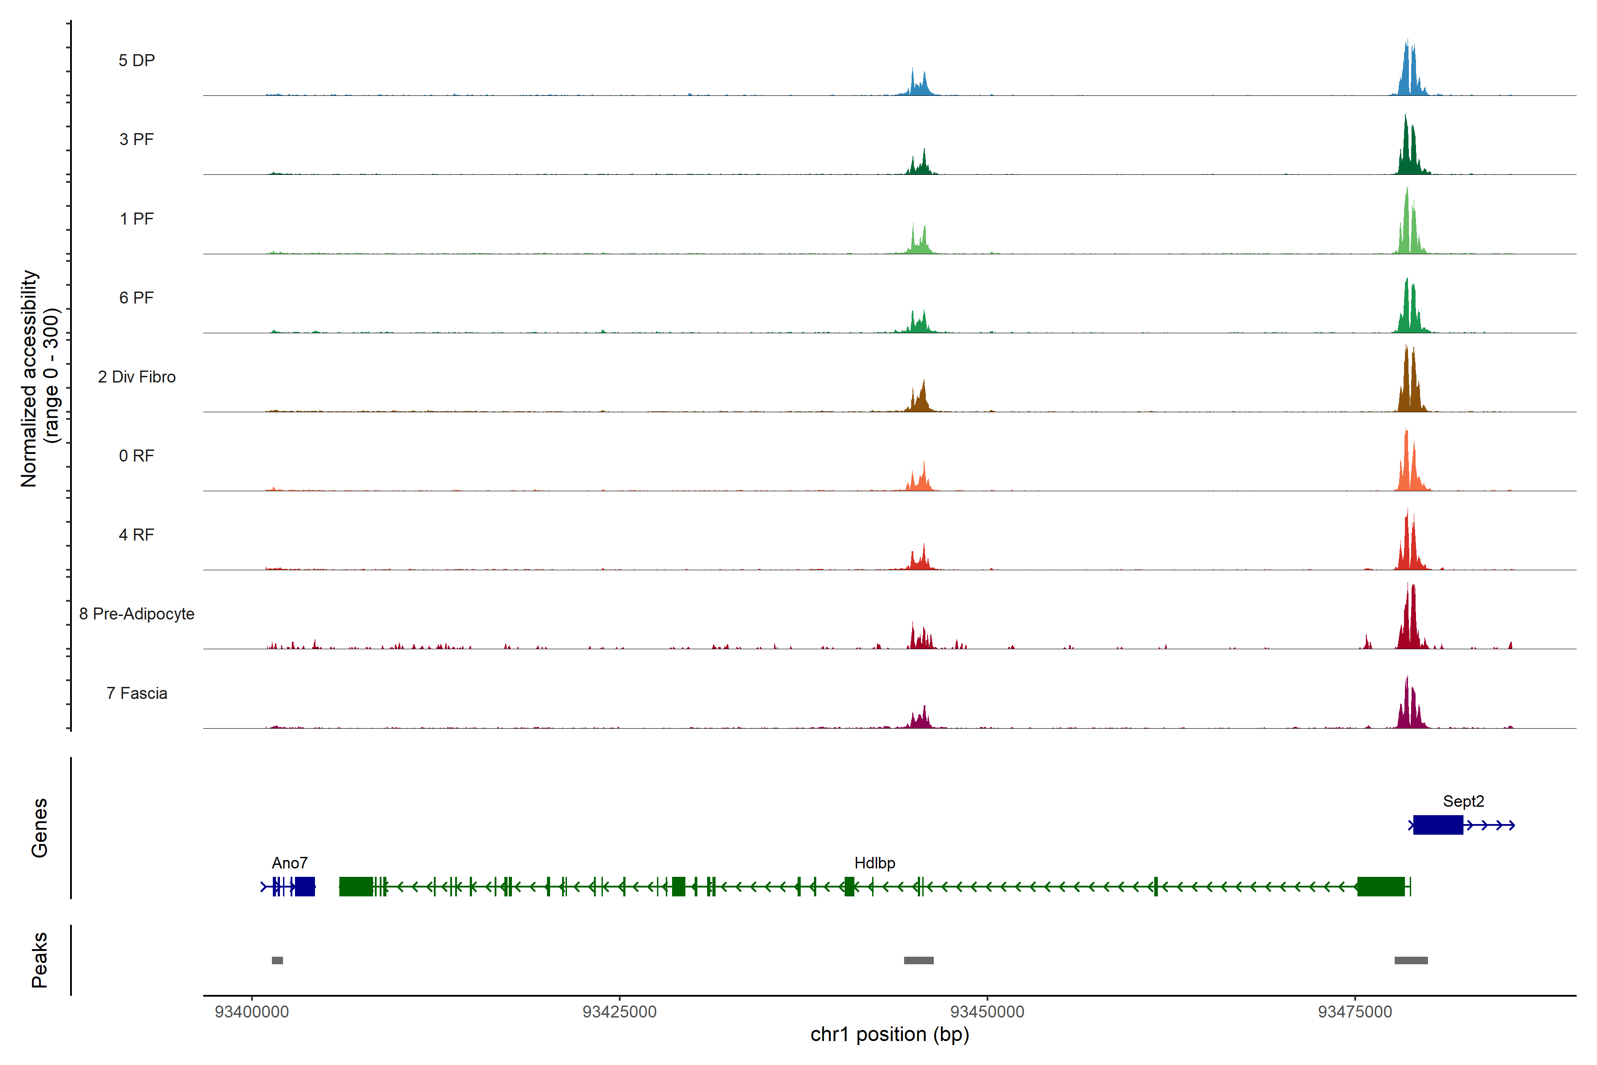1597x1065 pixels.
Task: Click the middle gray peak marker
Action: (918, 960)
